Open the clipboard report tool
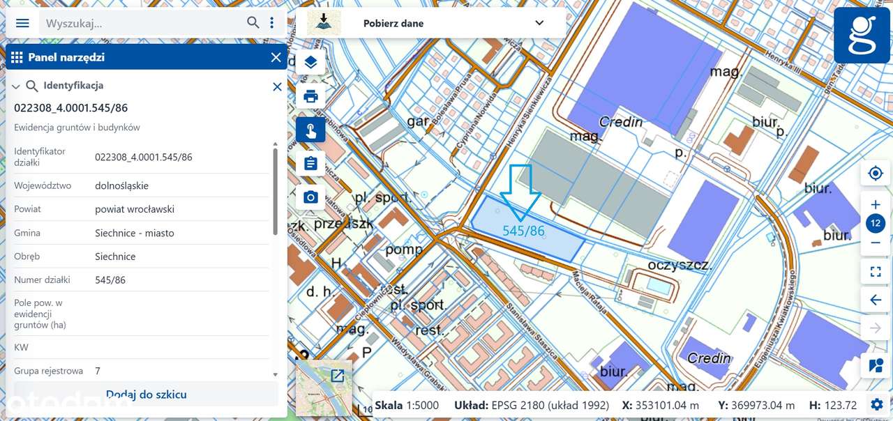 click(x=310, y=164)
